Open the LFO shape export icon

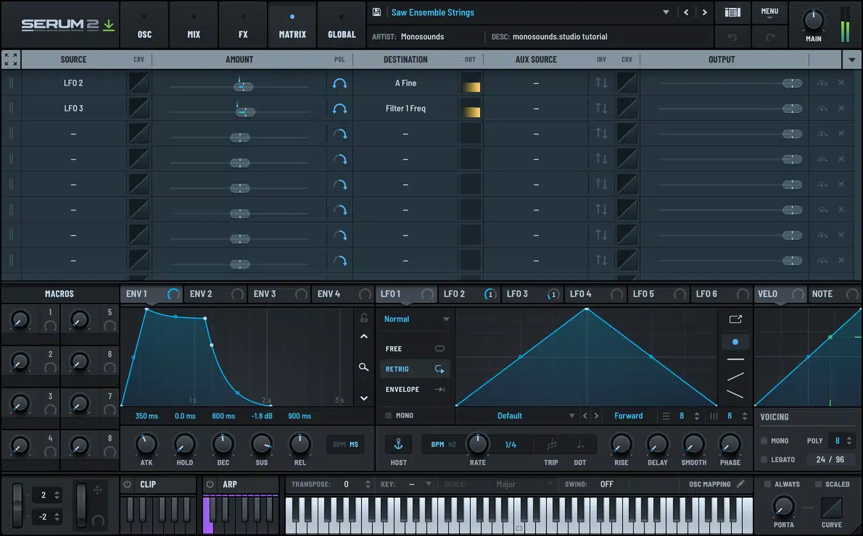coord(736,319)
